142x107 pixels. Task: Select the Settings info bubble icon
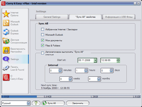pos(6,59)
